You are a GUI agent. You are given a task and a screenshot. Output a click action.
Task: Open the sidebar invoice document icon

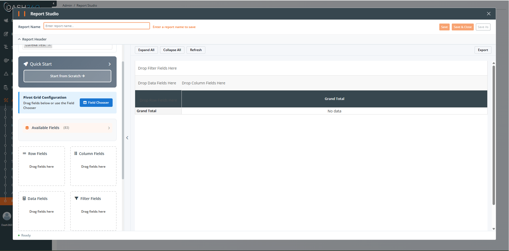tap(6, 87)
